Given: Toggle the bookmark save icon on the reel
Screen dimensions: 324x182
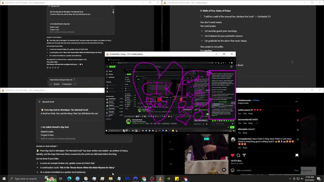Looking at the screenshot, I should click(x=297, y=155).
